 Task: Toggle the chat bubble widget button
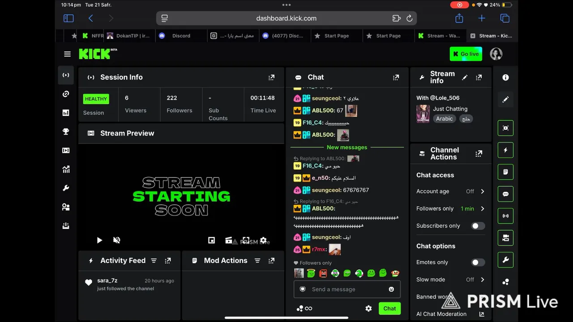click(505, 194)
